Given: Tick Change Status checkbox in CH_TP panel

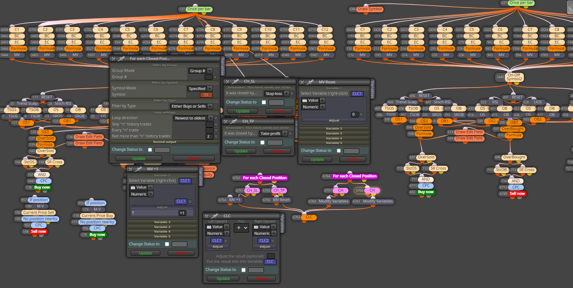Looking at the screenshot, I should click(x=262, y=142).
